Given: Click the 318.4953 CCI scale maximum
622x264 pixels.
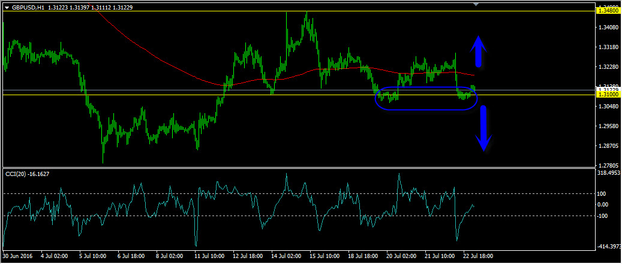Looking at the screenshot, I should (609, 172).
